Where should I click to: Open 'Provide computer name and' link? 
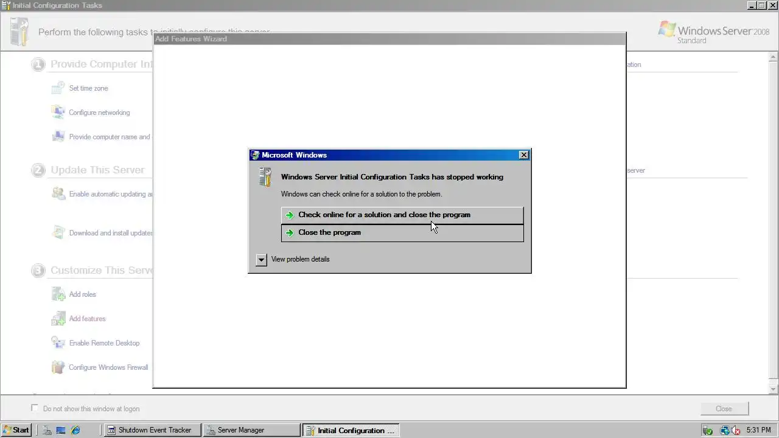110,137
